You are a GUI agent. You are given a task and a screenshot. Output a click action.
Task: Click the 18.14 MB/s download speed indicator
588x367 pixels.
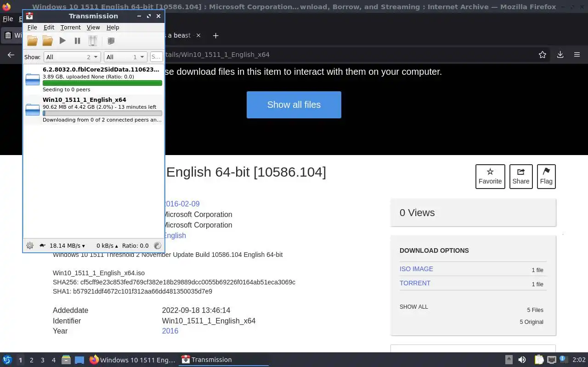(x=67, y=245)
